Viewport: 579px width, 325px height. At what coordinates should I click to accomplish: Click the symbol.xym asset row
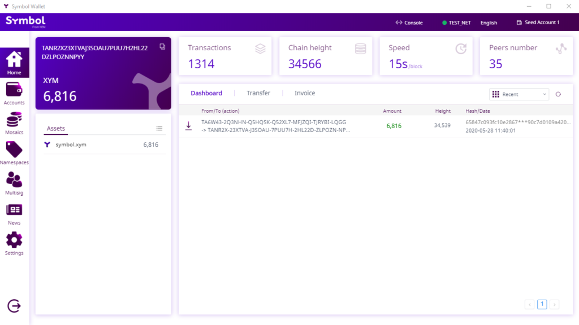(x=103, y=144)
